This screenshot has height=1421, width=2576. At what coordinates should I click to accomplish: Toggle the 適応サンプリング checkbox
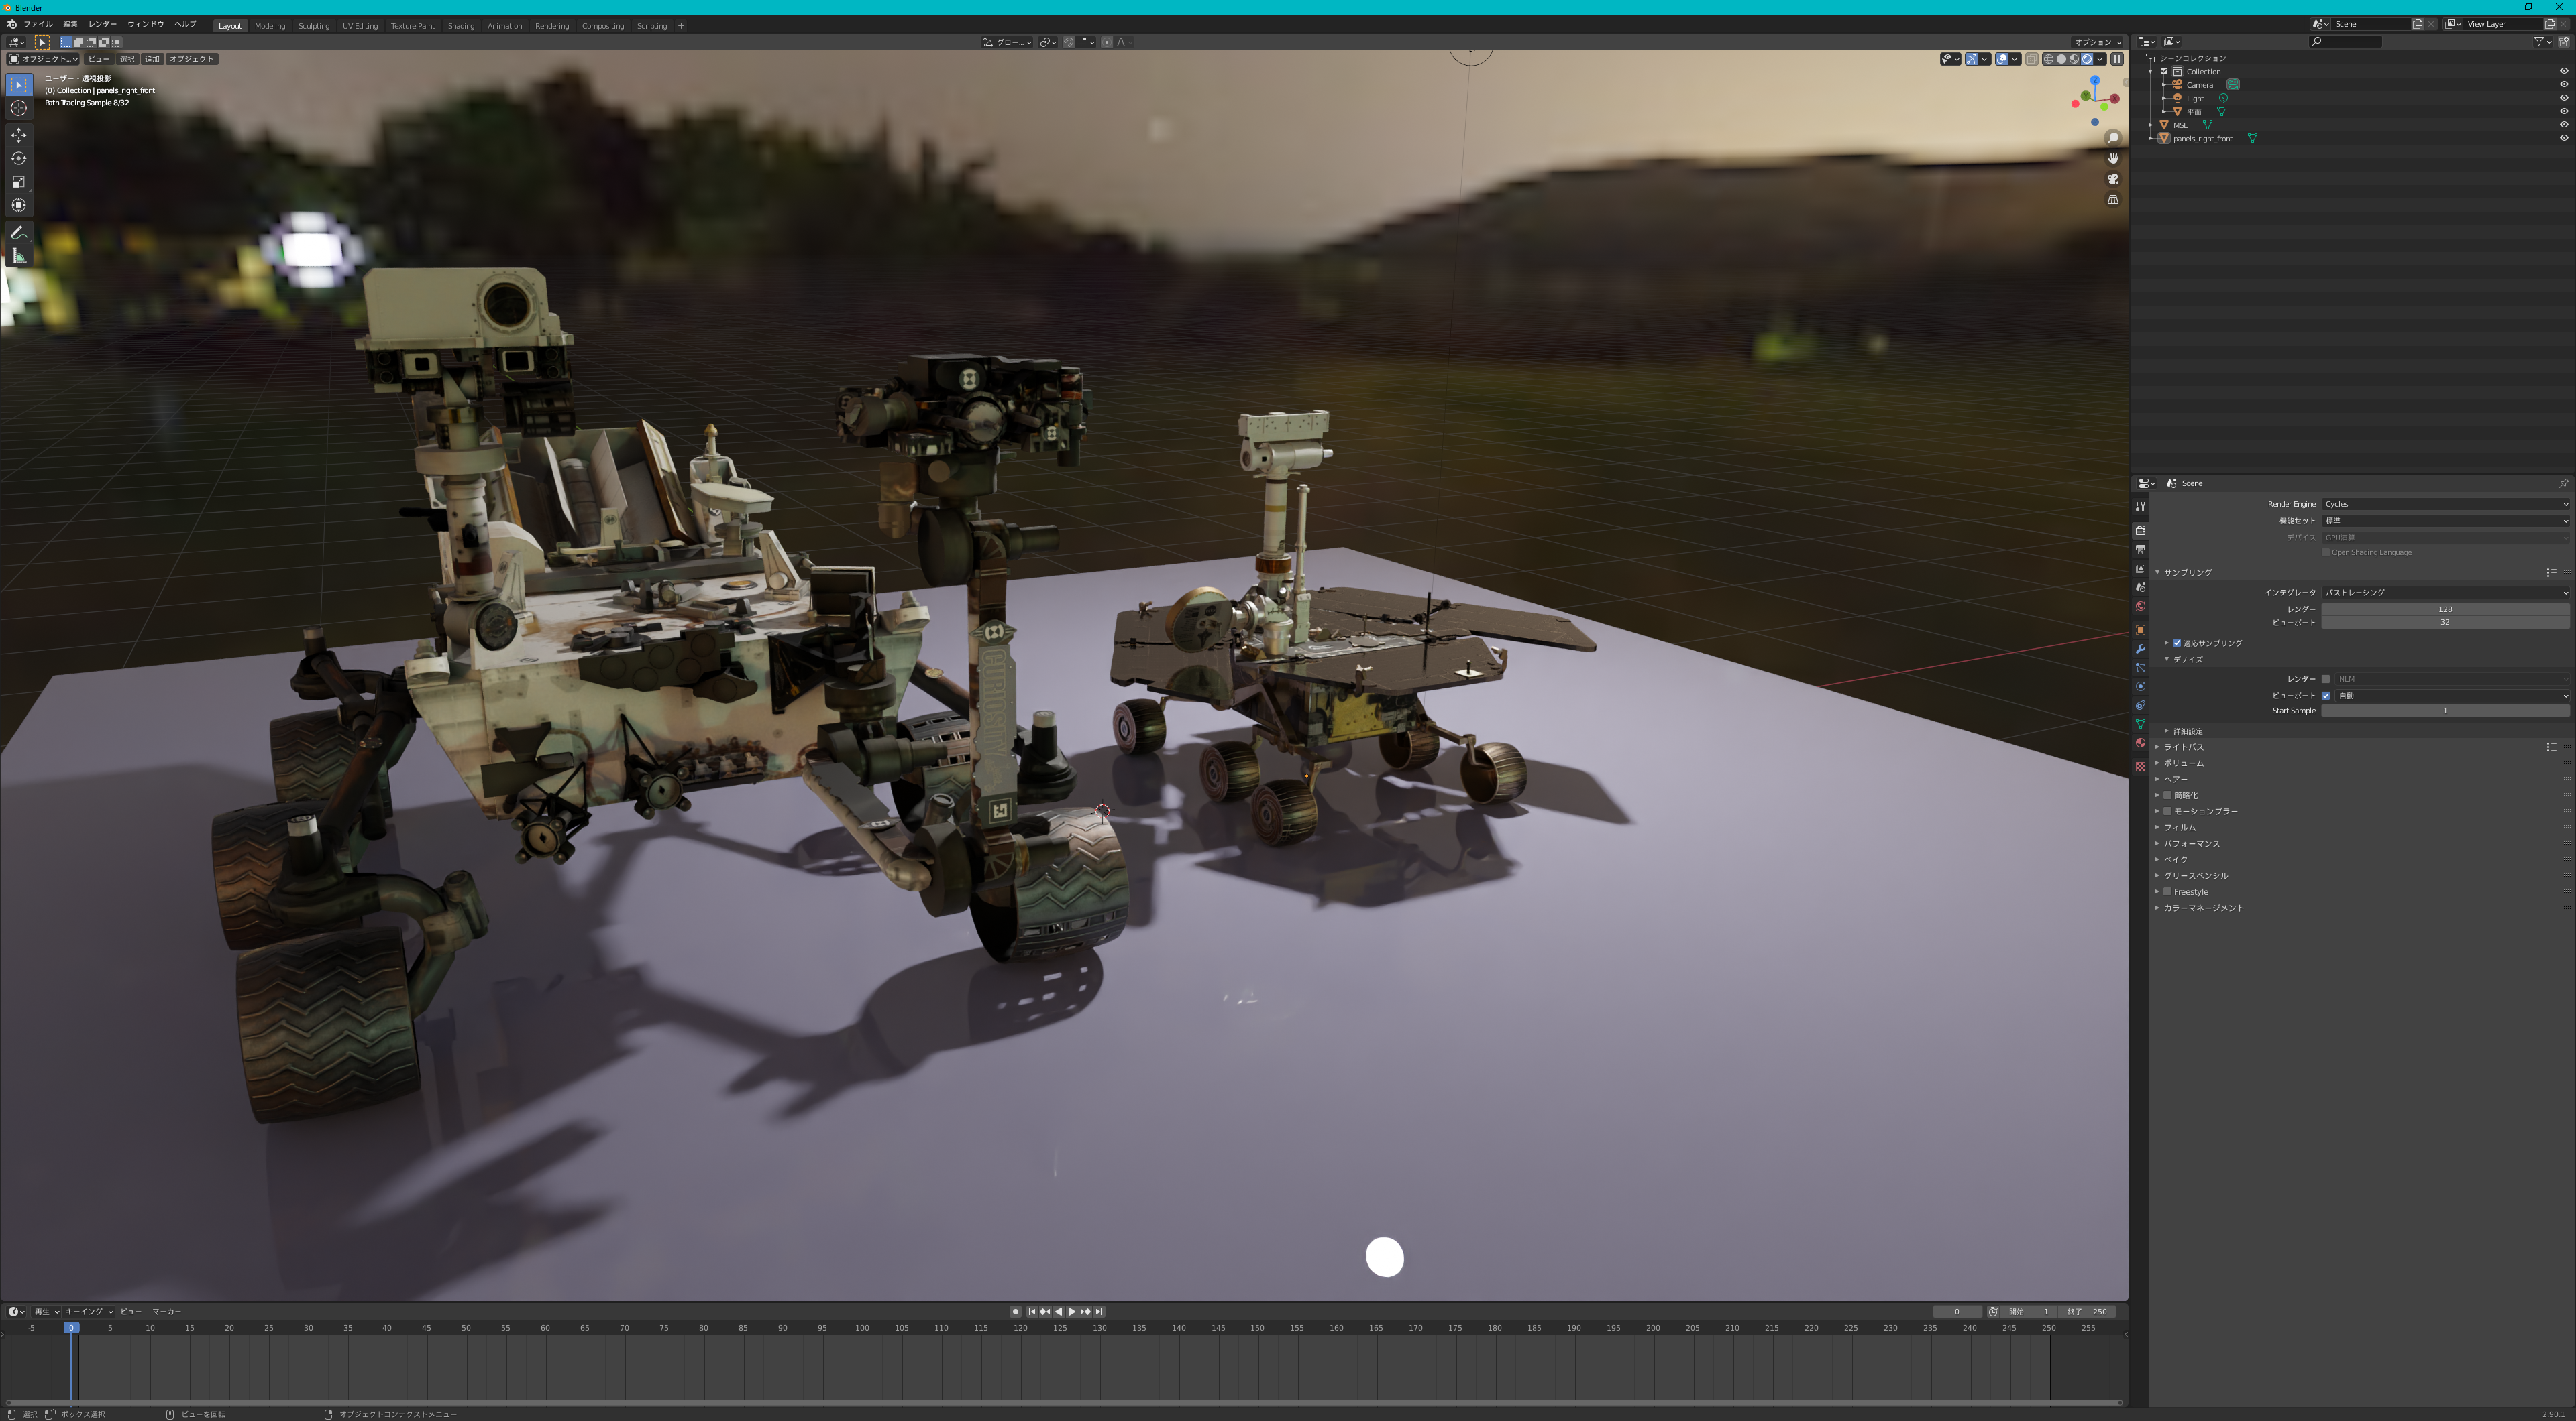point(2176,643)
